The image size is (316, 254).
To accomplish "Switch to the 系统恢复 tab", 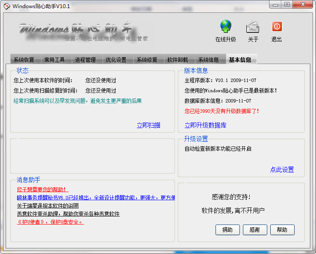I will (26, 60).
